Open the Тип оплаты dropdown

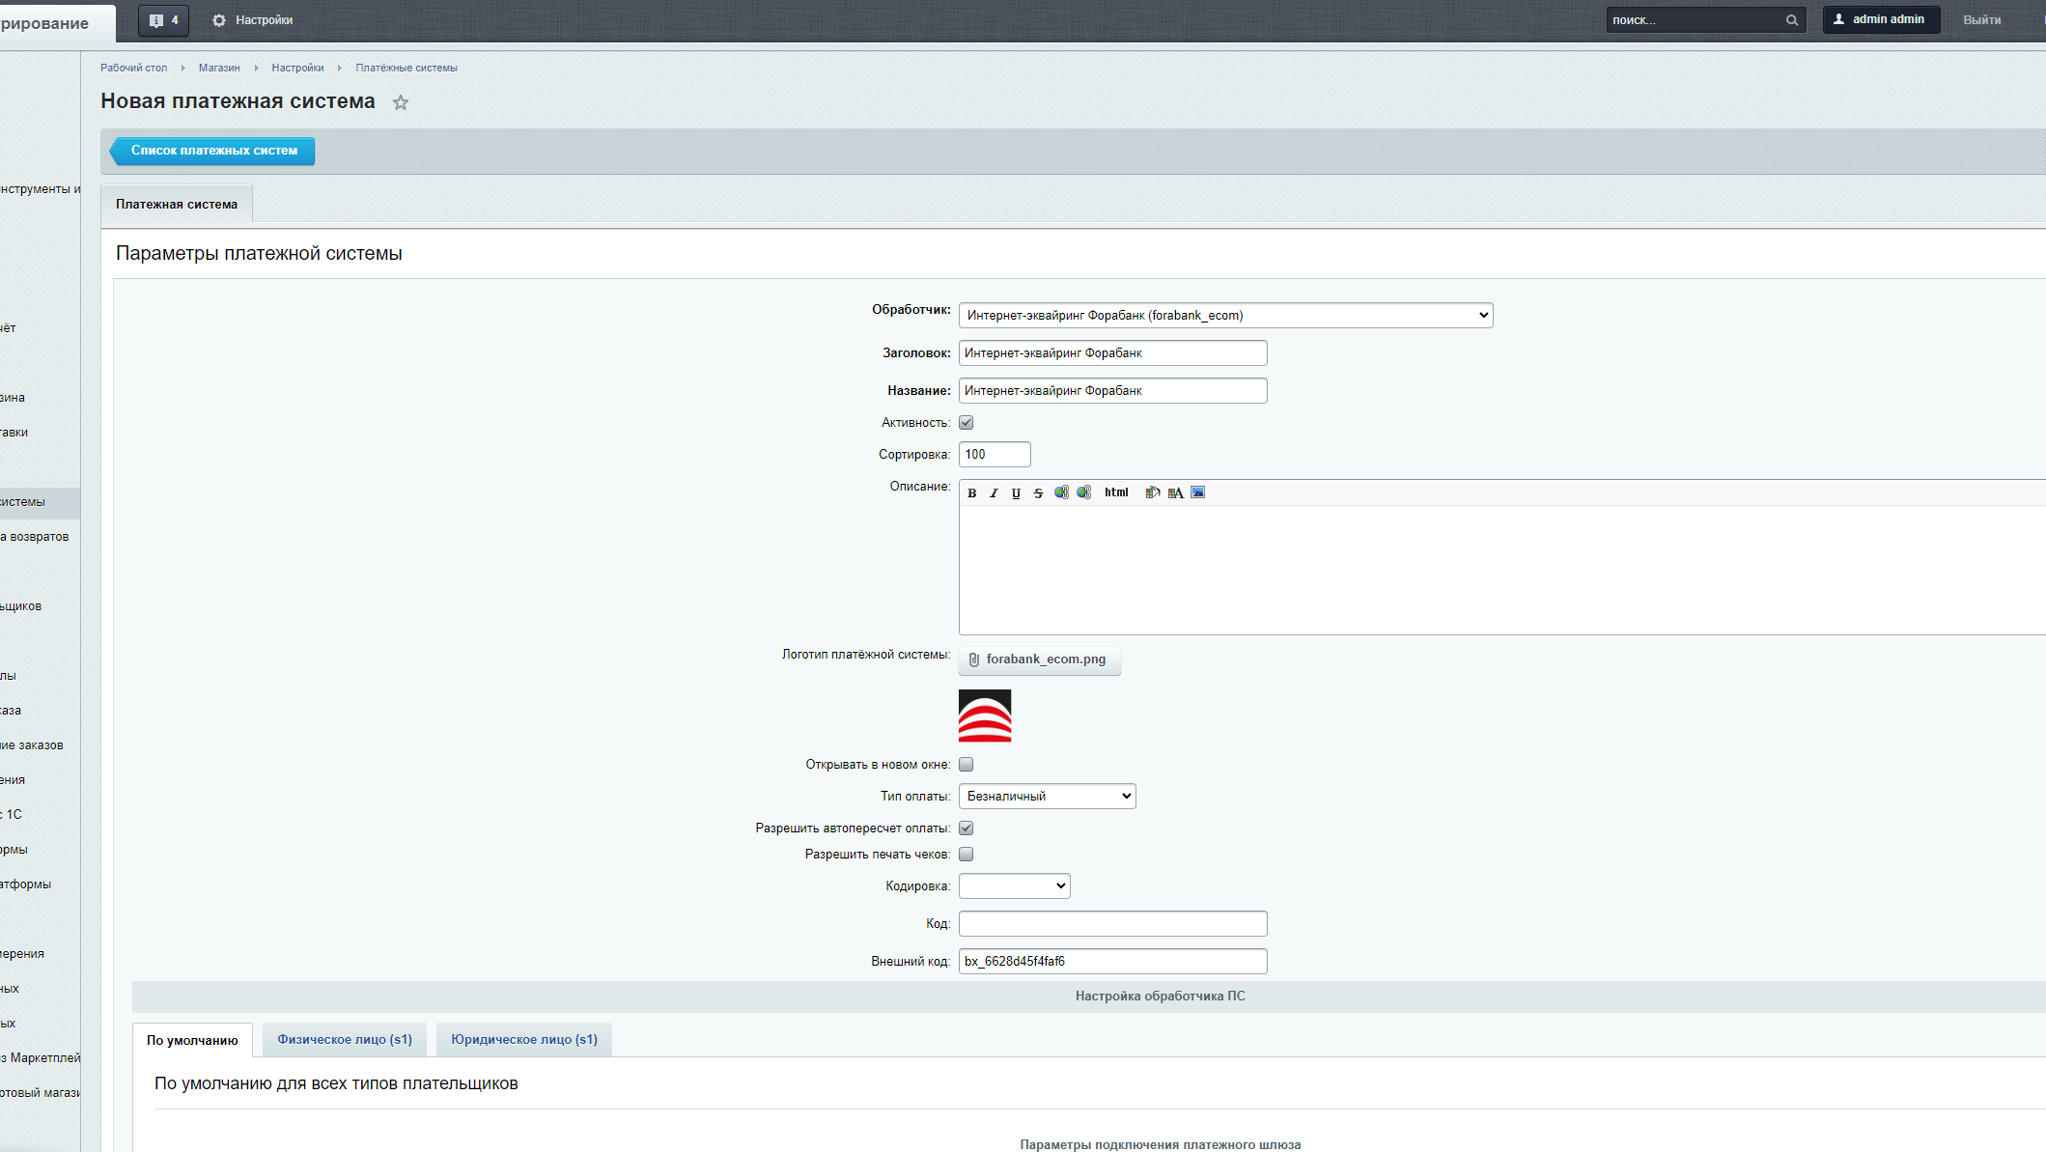point(1047,797)
